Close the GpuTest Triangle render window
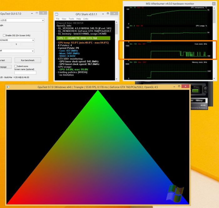This screenshot has width=219, height=208. [186, 86]
